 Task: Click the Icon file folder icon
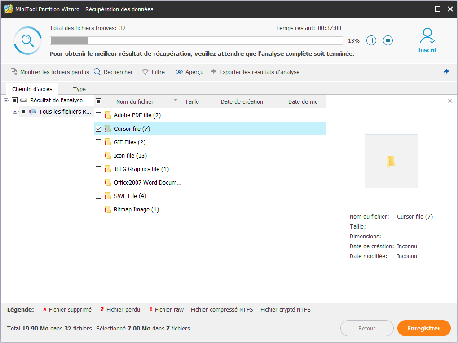tap(108, 155)
